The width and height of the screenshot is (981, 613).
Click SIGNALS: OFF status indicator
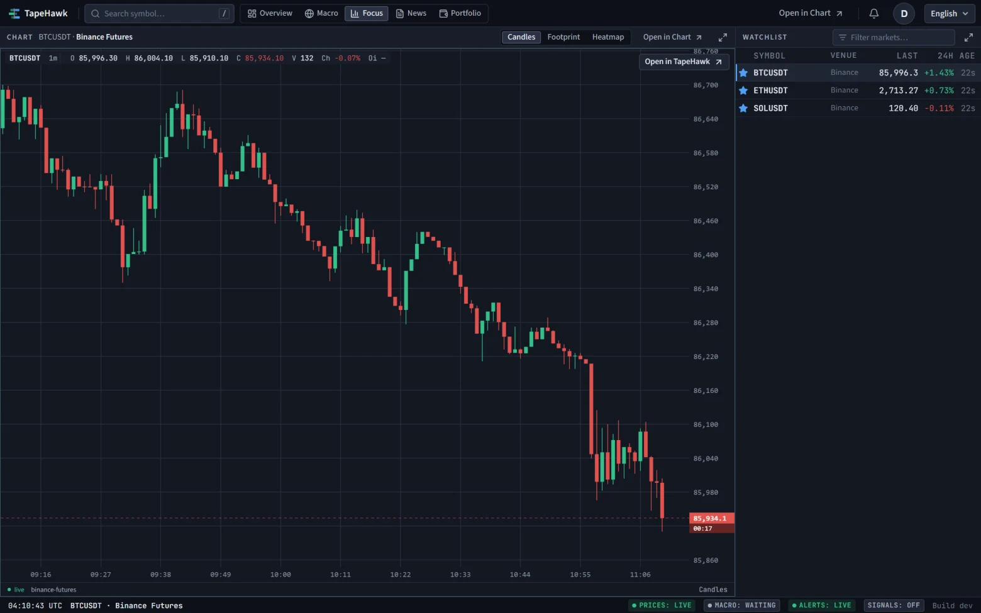pyautogui.click(x=894, y=605)
